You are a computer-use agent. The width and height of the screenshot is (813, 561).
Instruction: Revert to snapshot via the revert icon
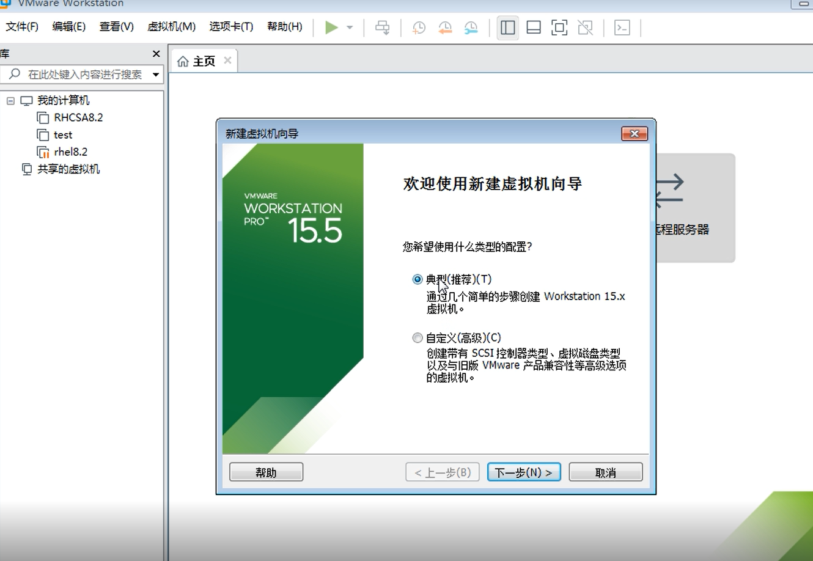[x=445, y=28]
